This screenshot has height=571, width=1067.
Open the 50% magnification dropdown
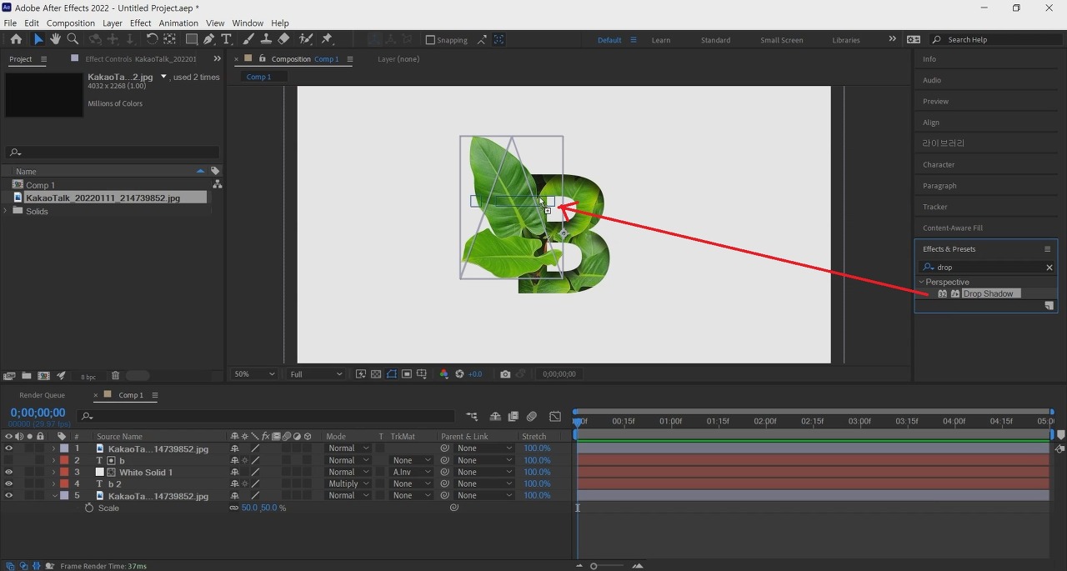pos(254,374)
